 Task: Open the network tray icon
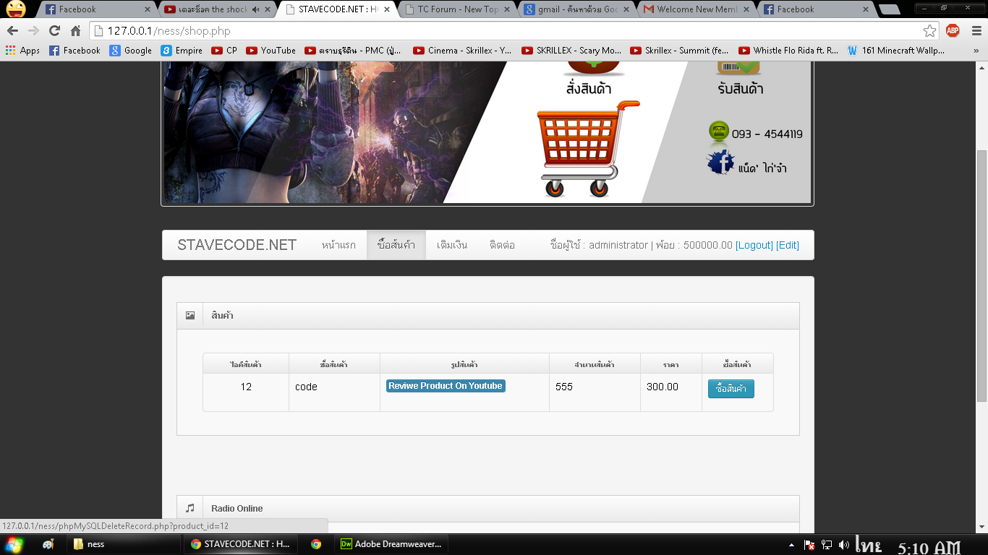click(x=827, y=544)
